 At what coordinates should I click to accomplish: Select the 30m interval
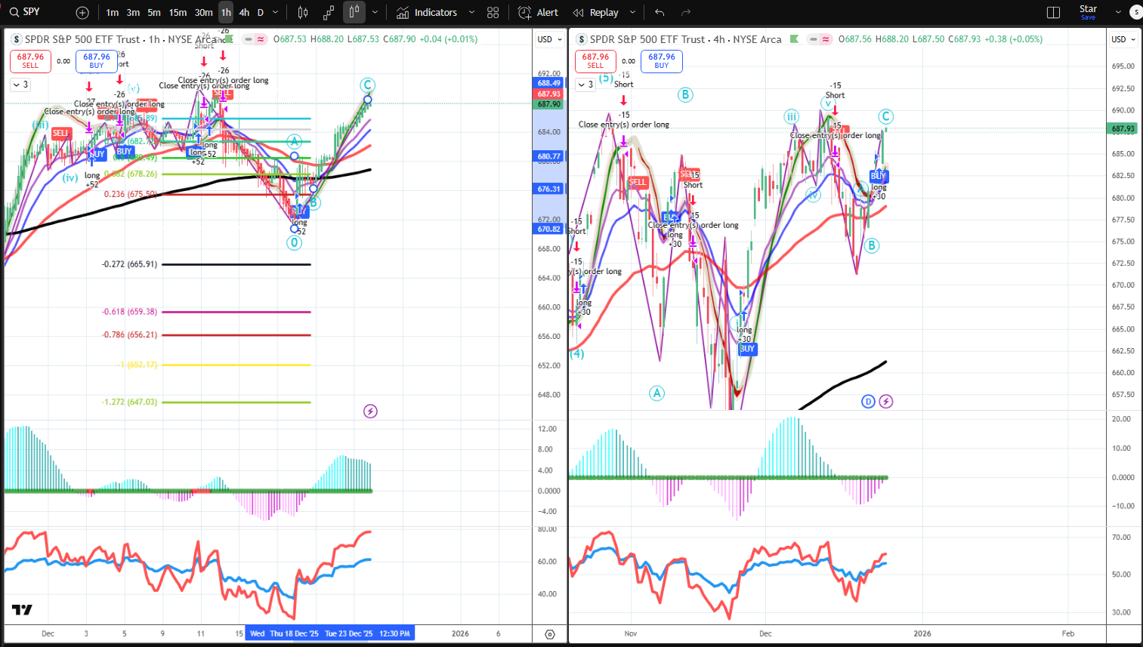click(203, 13)
